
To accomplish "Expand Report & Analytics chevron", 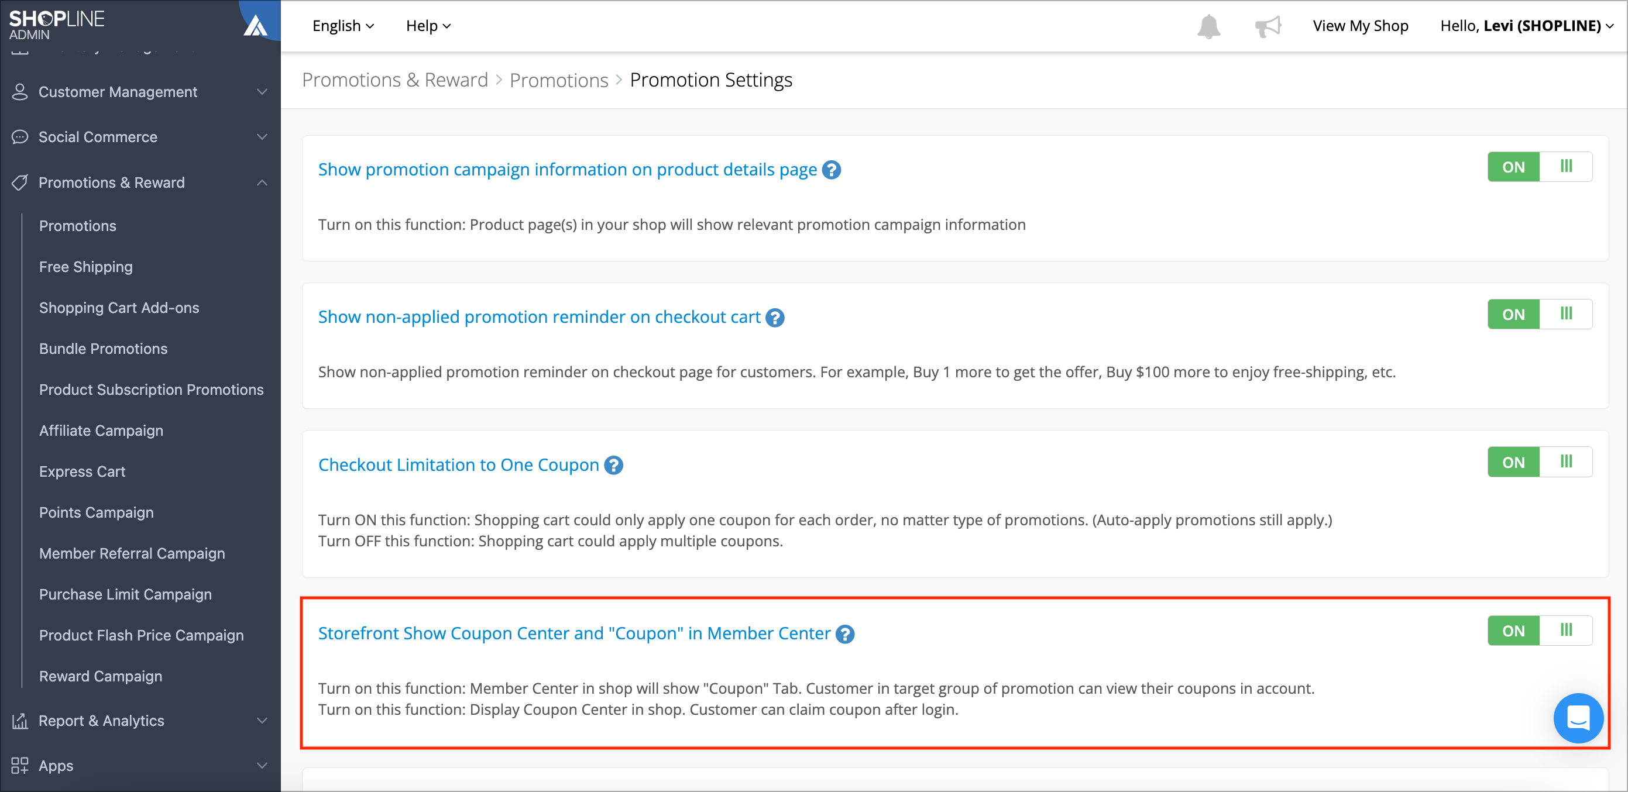I will [x=262, y=721].
